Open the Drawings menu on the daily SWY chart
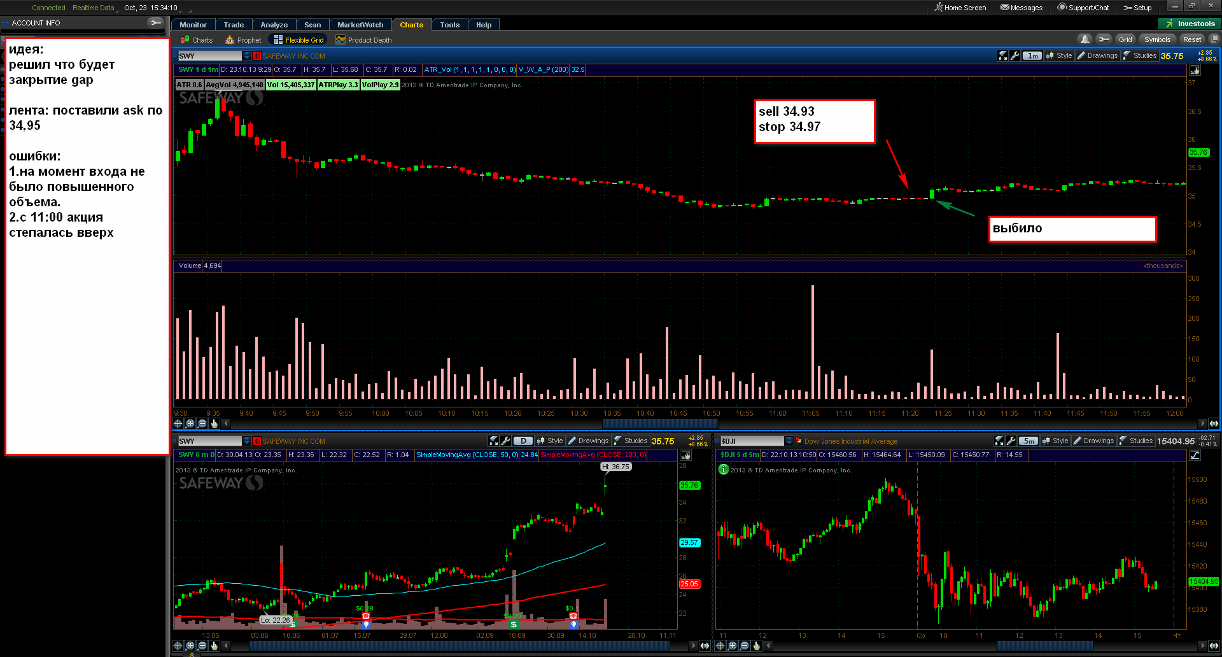Viewport: 1222px width, 657px height. click(x=589, y=441)
